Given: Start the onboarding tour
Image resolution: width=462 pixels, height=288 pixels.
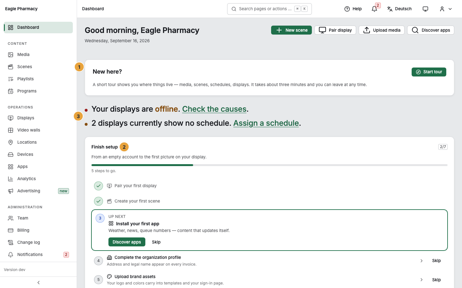Looking at the screenshot, I should click(x=429, y=72).
